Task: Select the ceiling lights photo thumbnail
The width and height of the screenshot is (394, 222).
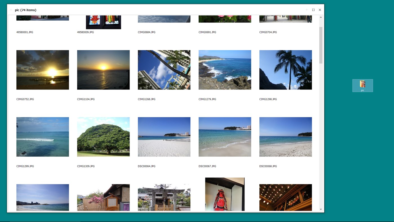Action: click(285, 197)
